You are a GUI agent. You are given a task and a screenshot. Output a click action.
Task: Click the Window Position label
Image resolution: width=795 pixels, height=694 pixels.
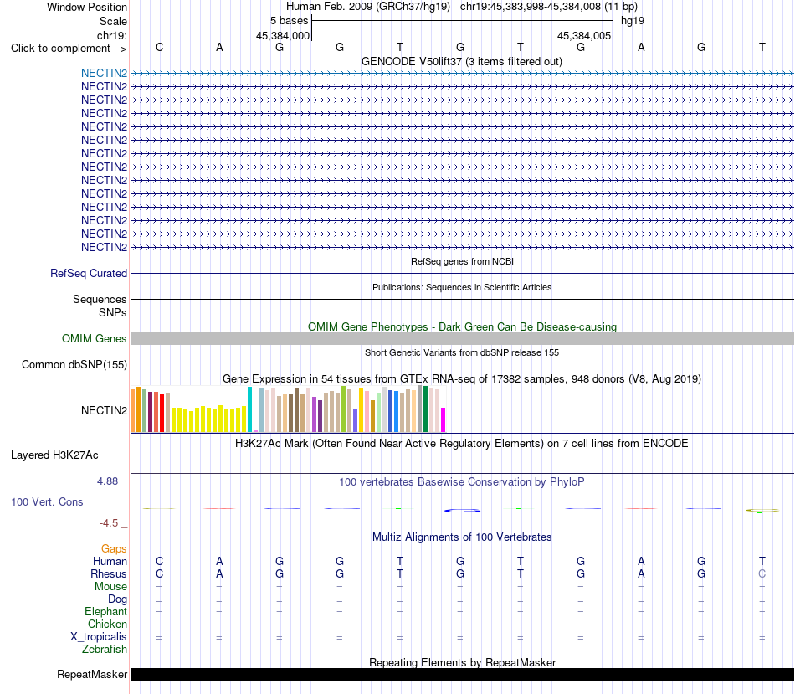click(87, 7)
